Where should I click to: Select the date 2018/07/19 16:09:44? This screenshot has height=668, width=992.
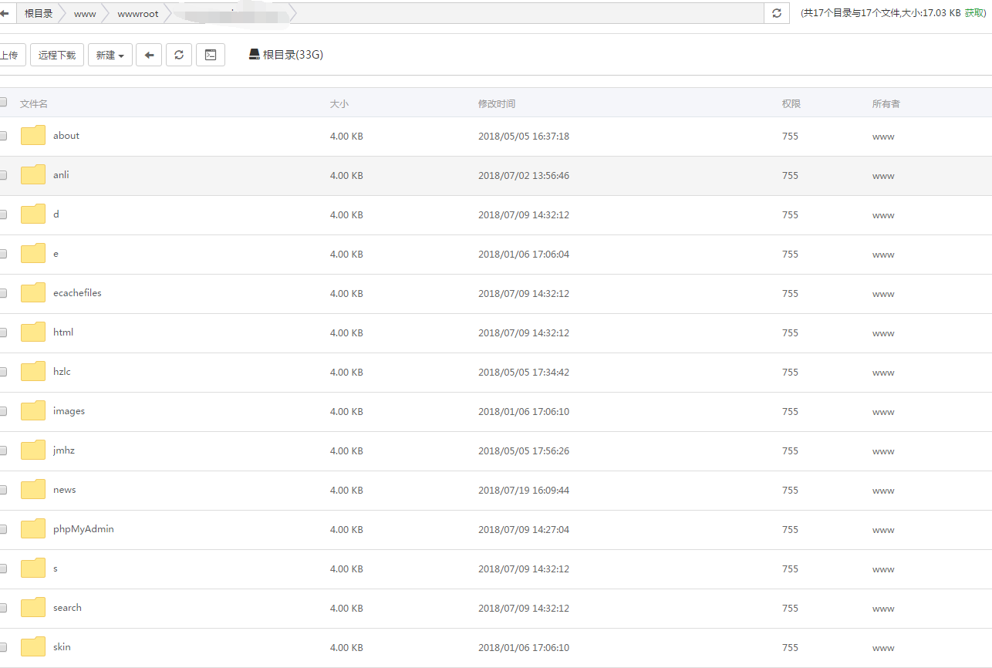(x=524, y=491)
